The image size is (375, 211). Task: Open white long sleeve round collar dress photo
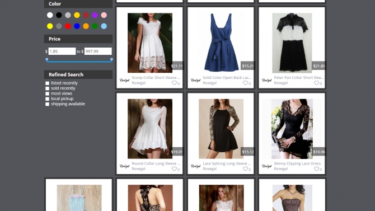(x=150, y=129)
